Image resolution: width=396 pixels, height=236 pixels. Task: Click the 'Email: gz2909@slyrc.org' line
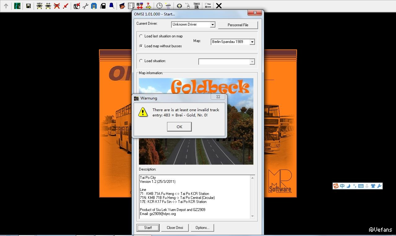[158, 214]
